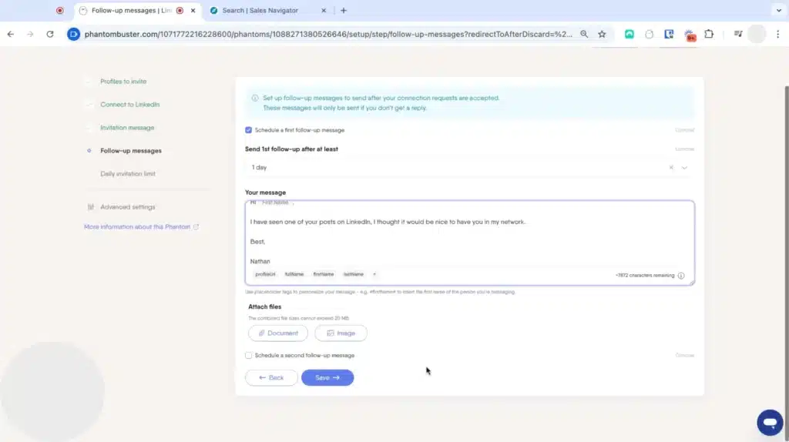
Task: Go to the 'Invitation message' step
Action: pos(127,128)
